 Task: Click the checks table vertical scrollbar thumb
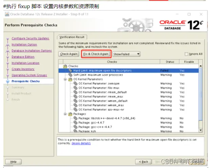pos(201,94)
